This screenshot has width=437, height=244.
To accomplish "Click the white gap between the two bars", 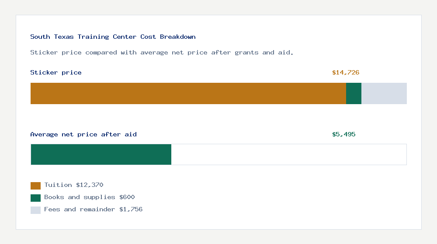I will [x=218, y=118].
